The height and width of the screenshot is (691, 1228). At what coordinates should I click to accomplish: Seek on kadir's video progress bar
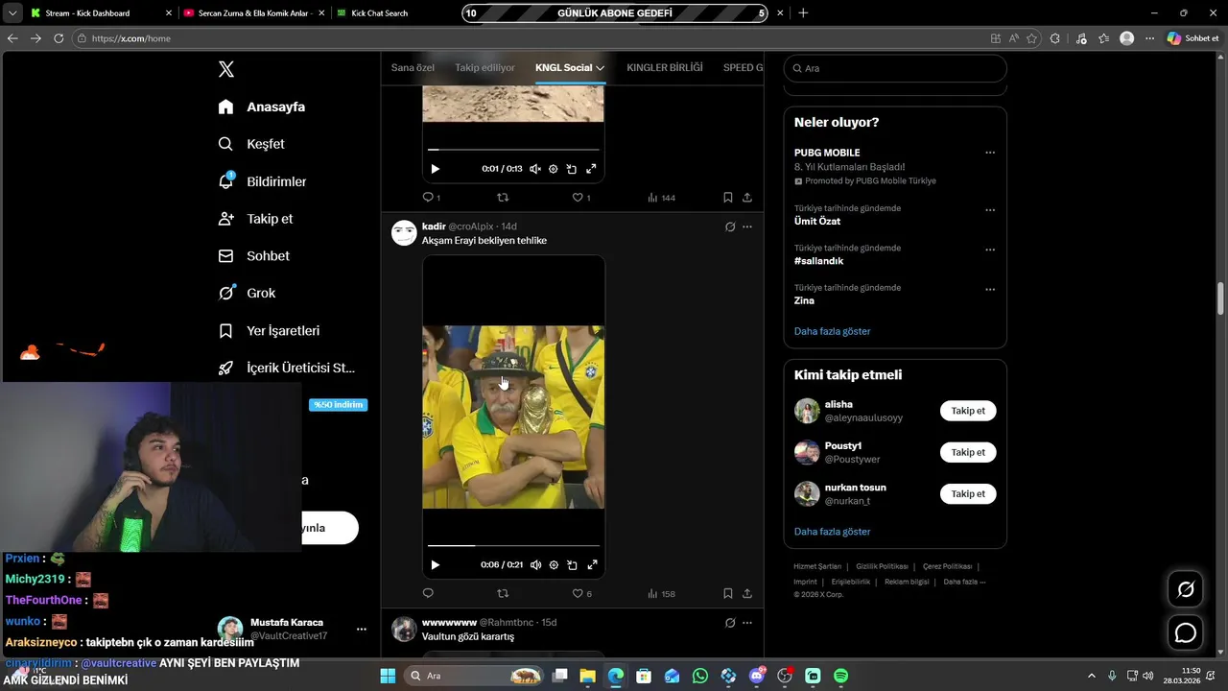513,546
